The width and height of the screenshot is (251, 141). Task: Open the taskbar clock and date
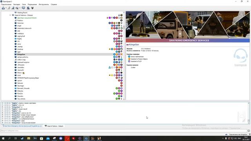(x=246, y=138)
